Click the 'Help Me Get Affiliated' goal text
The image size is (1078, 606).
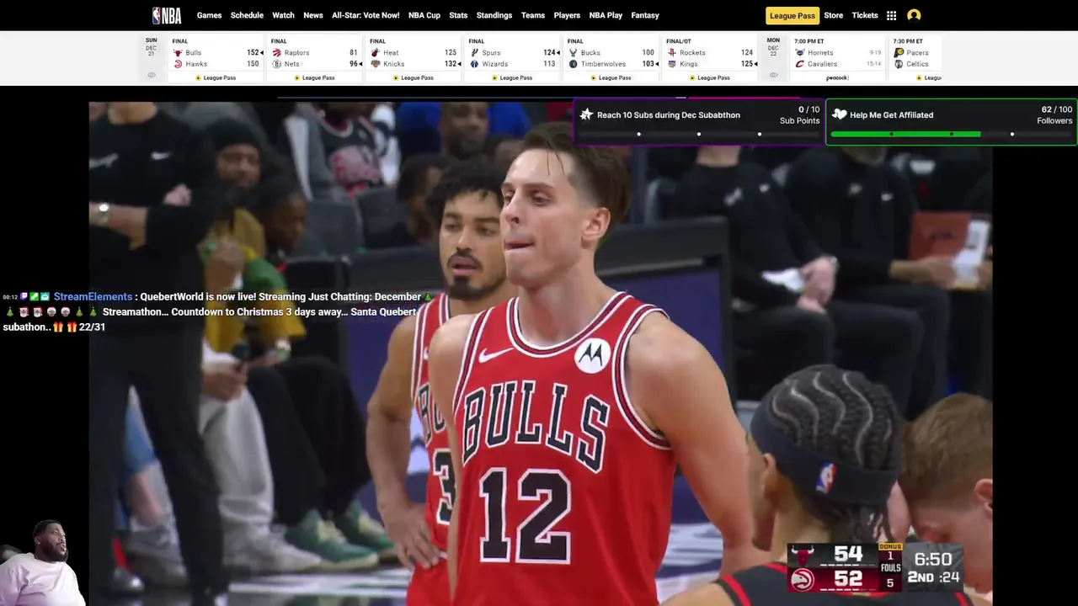[891, 114]
